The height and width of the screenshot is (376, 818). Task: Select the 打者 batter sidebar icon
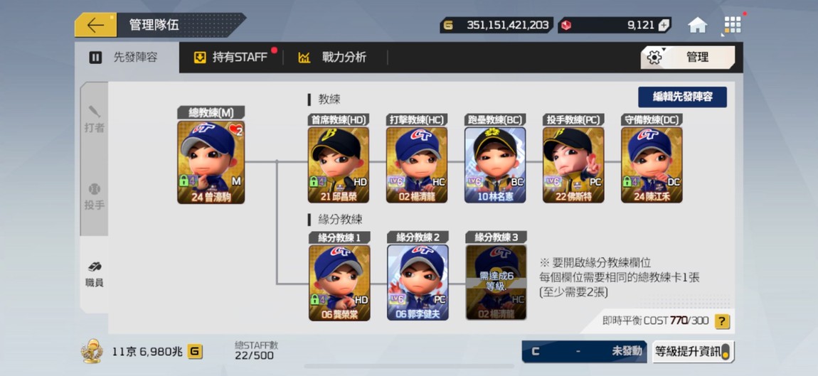(95, 119)
